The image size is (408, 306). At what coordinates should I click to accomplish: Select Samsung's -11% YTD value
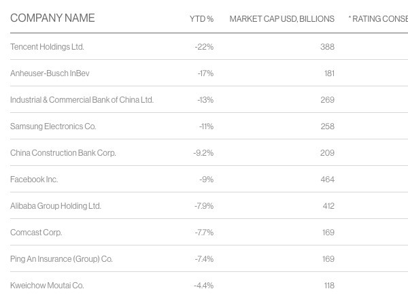[x=206, y=126]
